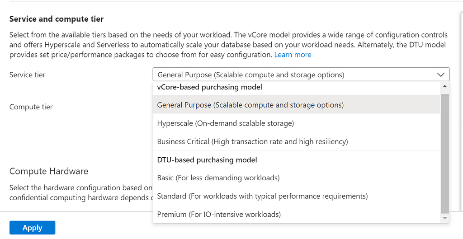Screen dimensions: 463x239
Task: Click the dropdown list scrollbar thumb
Action: tap(444, 154)
